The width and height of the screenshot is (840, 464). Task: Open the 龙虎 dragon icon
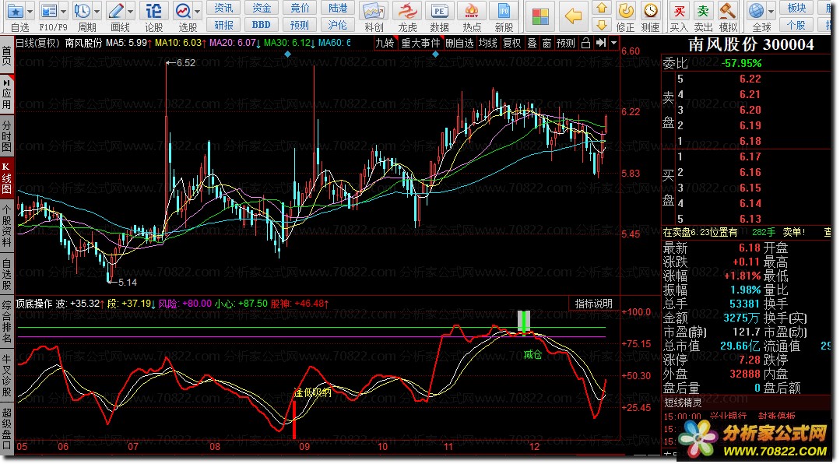tap(407, 11)
